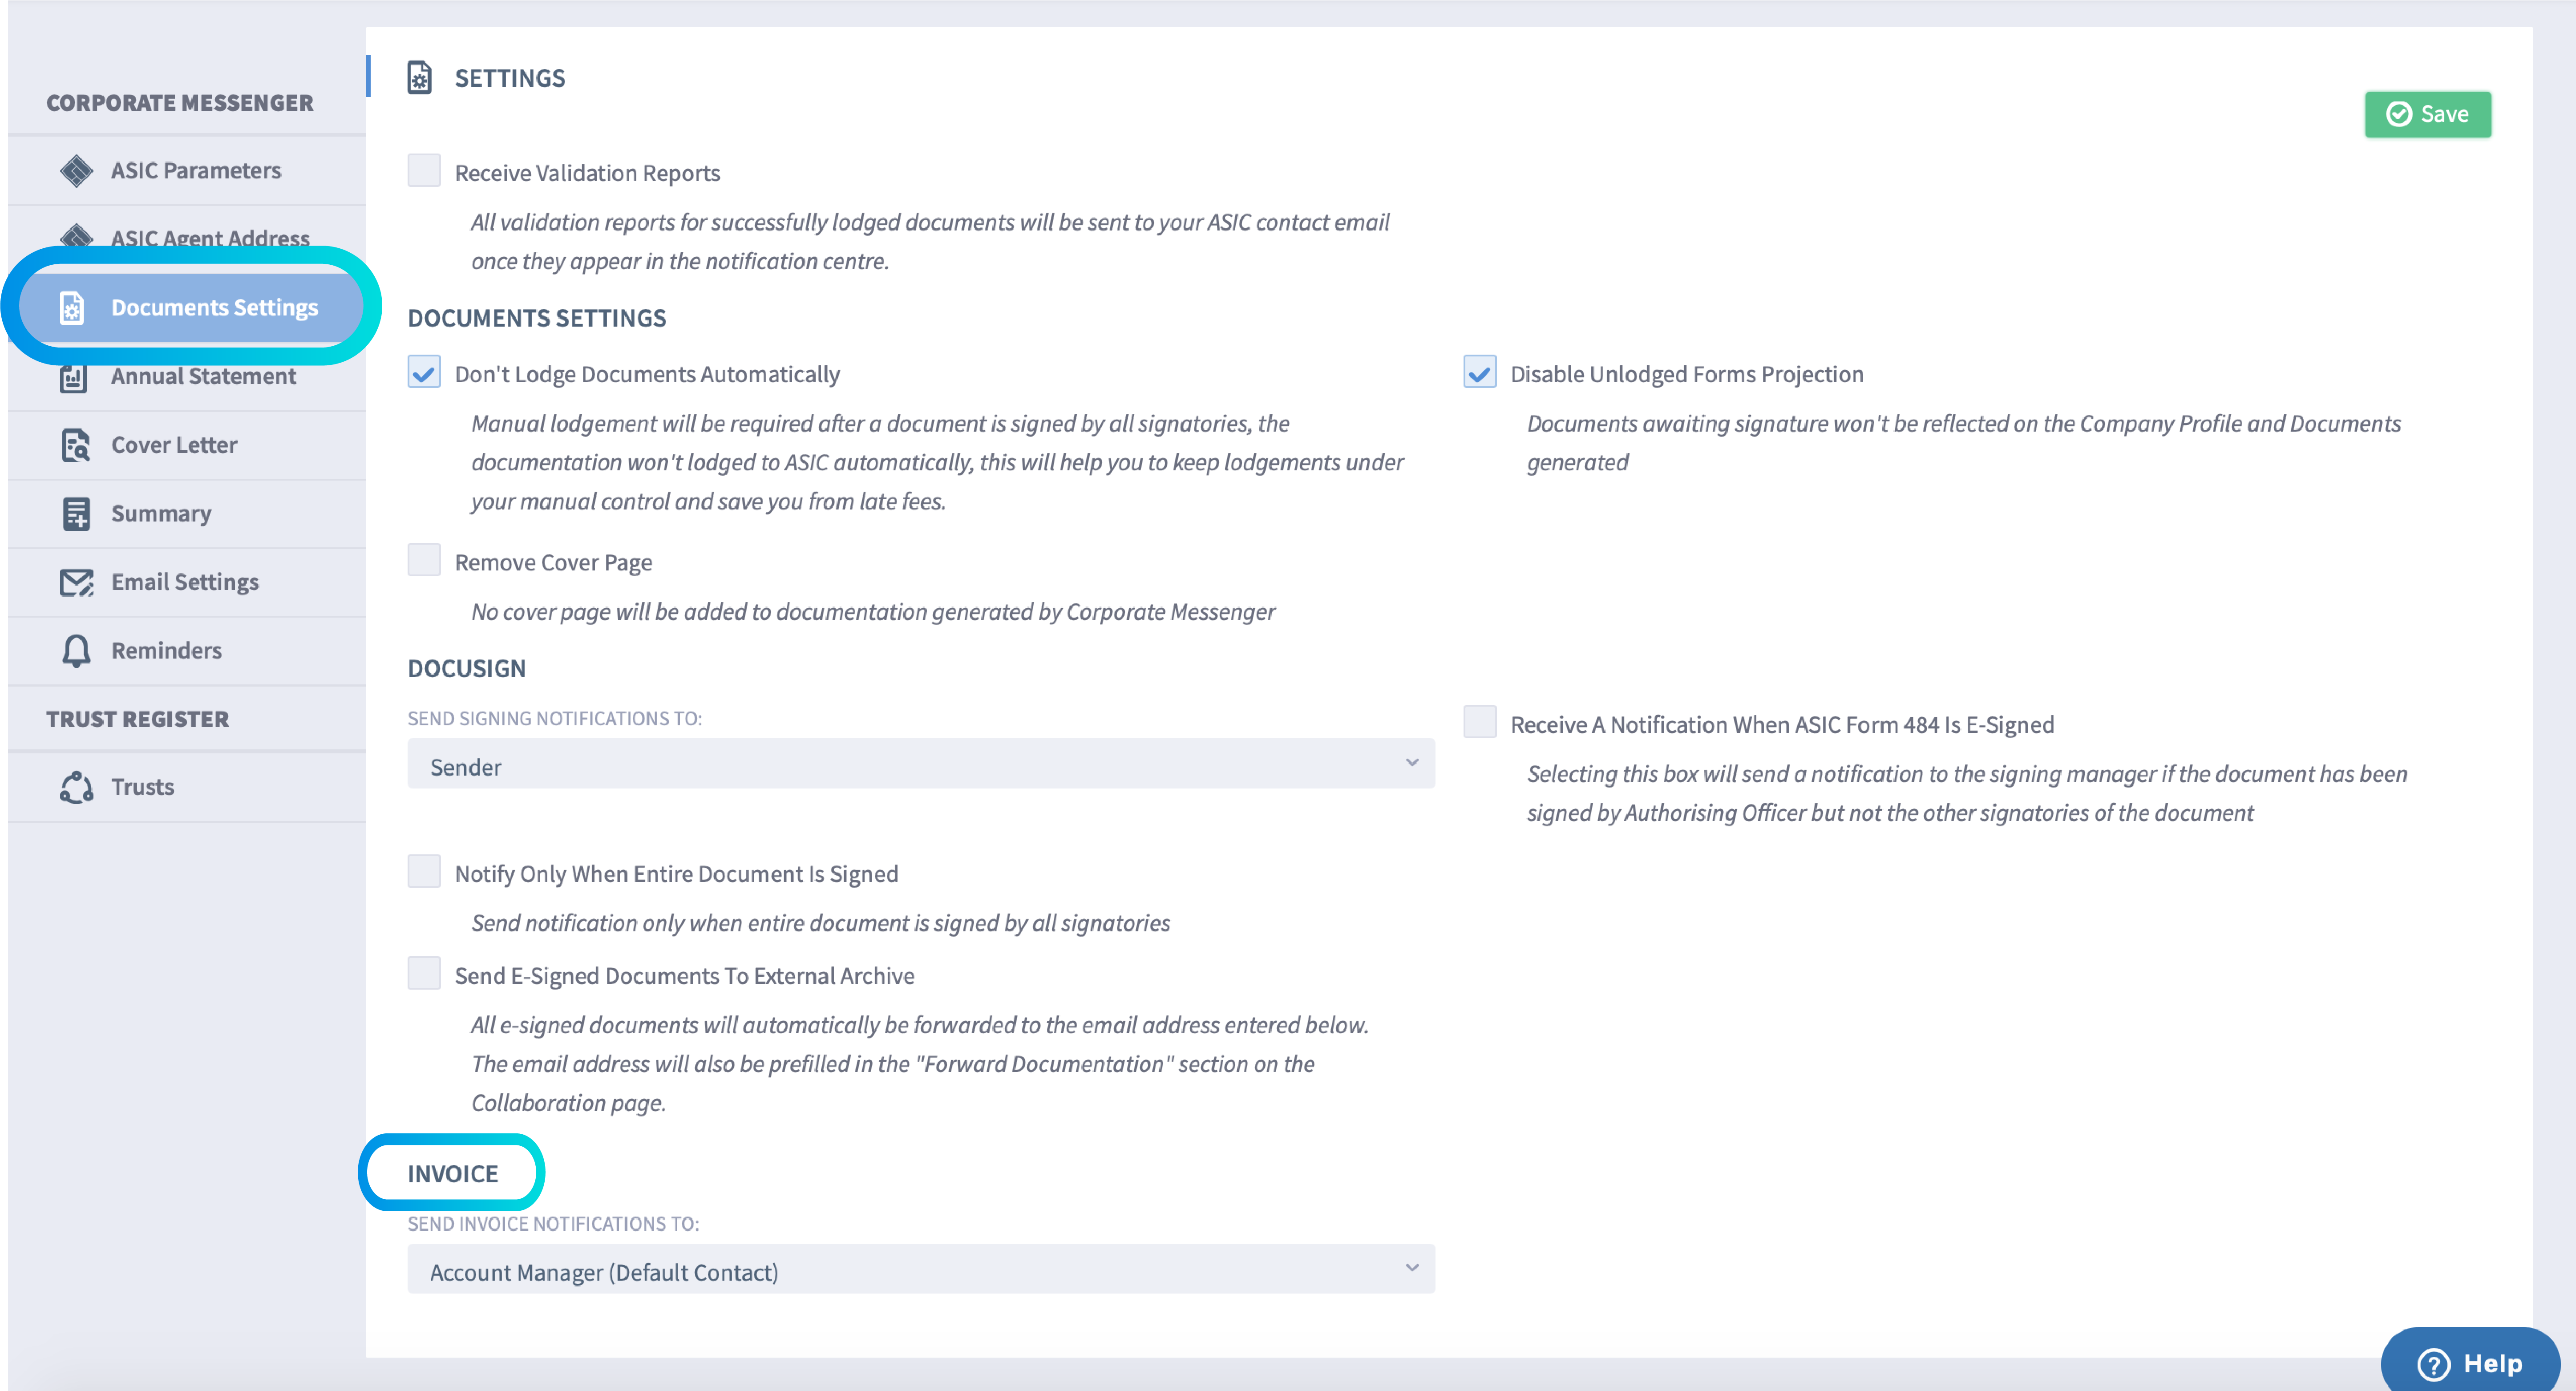The image size is (2576, 1391).
Task: Open the Help widget
Action: click(x=2470, y=1362)
